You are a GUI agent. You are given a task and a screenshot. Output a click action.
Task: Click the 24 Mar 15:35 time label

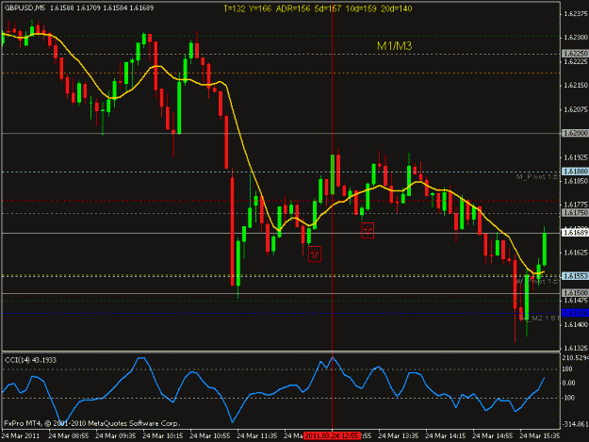coord(540,436)
